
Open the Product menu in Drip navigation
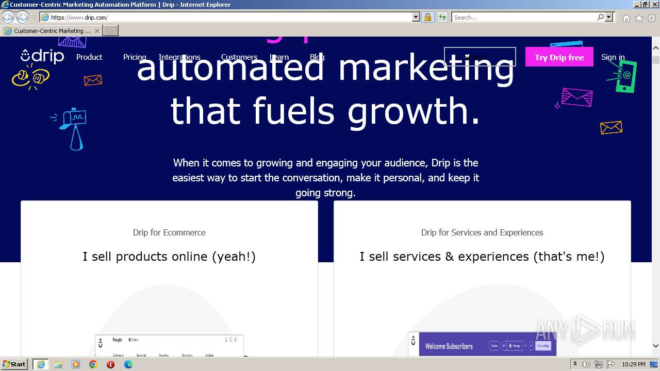pos(89,57)
